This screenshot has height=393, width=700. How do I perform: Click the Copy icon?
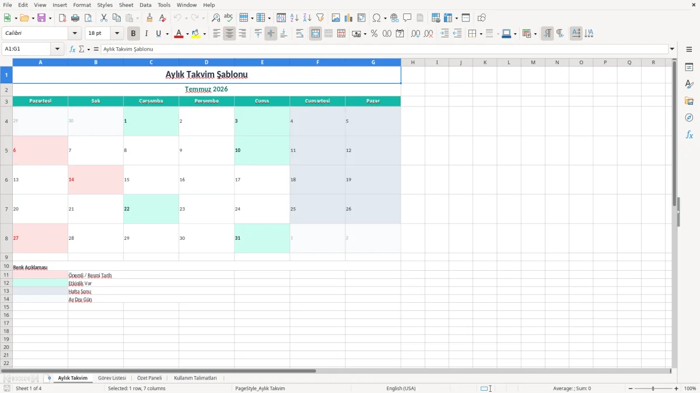[117, 18]
